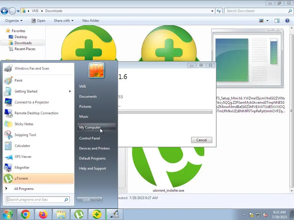Open Windows Fax and Scan from Start menu

point(38,68)
